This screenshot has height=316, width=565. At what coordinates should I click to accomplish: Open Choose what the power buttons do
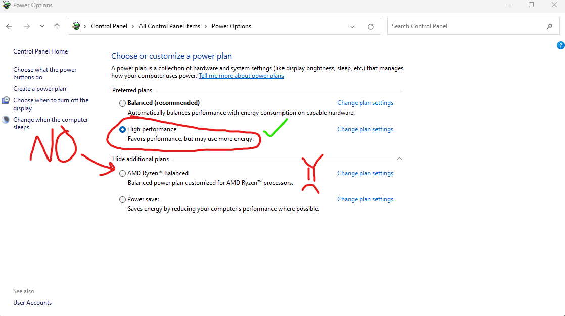coord(44,73)
